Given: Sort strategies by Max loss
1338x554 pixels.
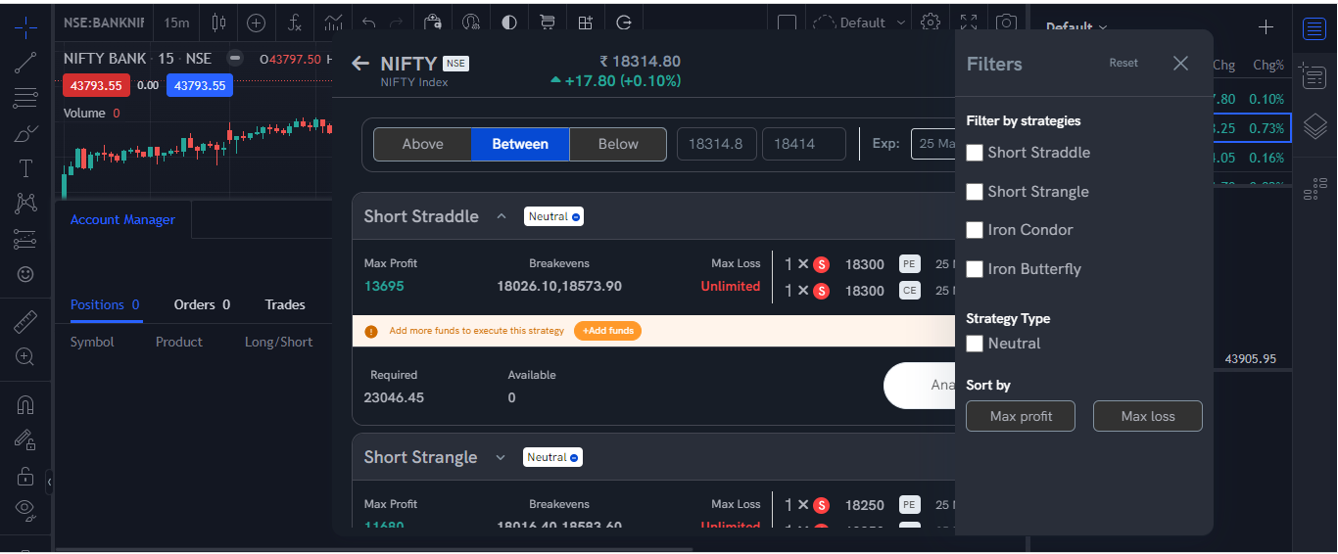Looking at the screenshot, I should (1148, 416).
